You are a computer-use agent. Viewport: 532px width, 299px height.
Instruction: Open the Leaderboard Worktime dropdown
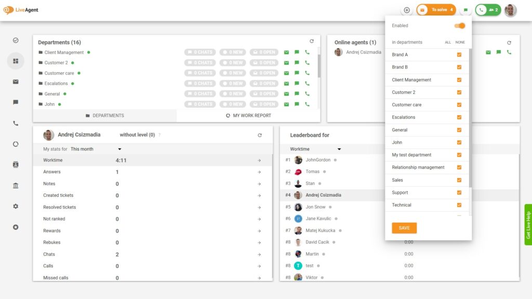[x=315, y=149]
